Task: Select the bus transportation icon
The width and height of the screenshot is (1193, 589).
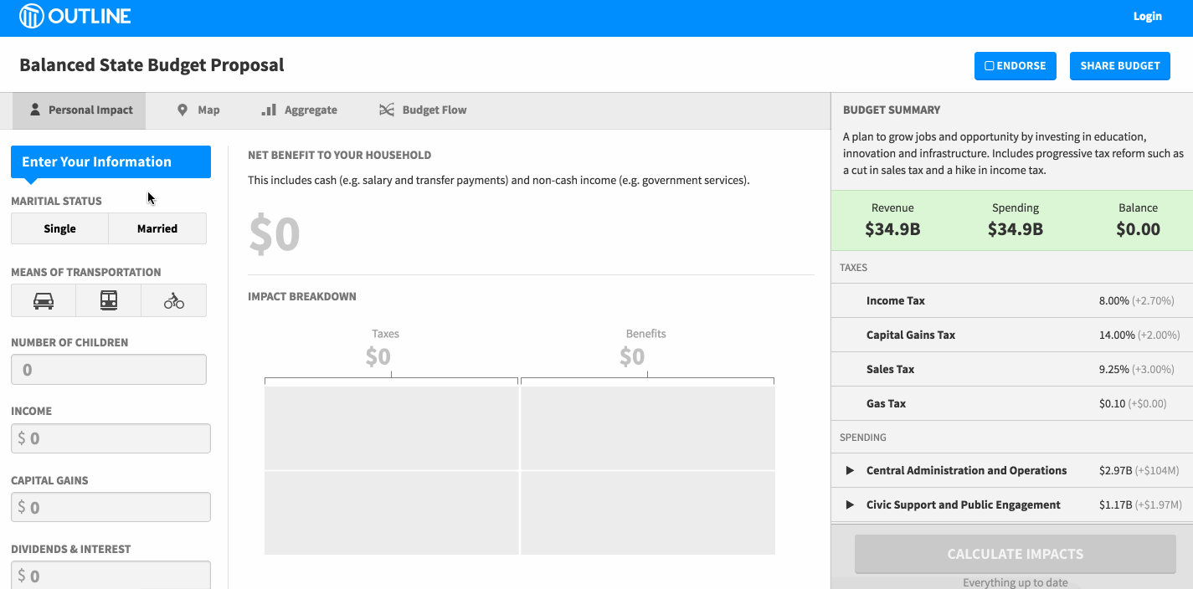Action: (108, 300)
